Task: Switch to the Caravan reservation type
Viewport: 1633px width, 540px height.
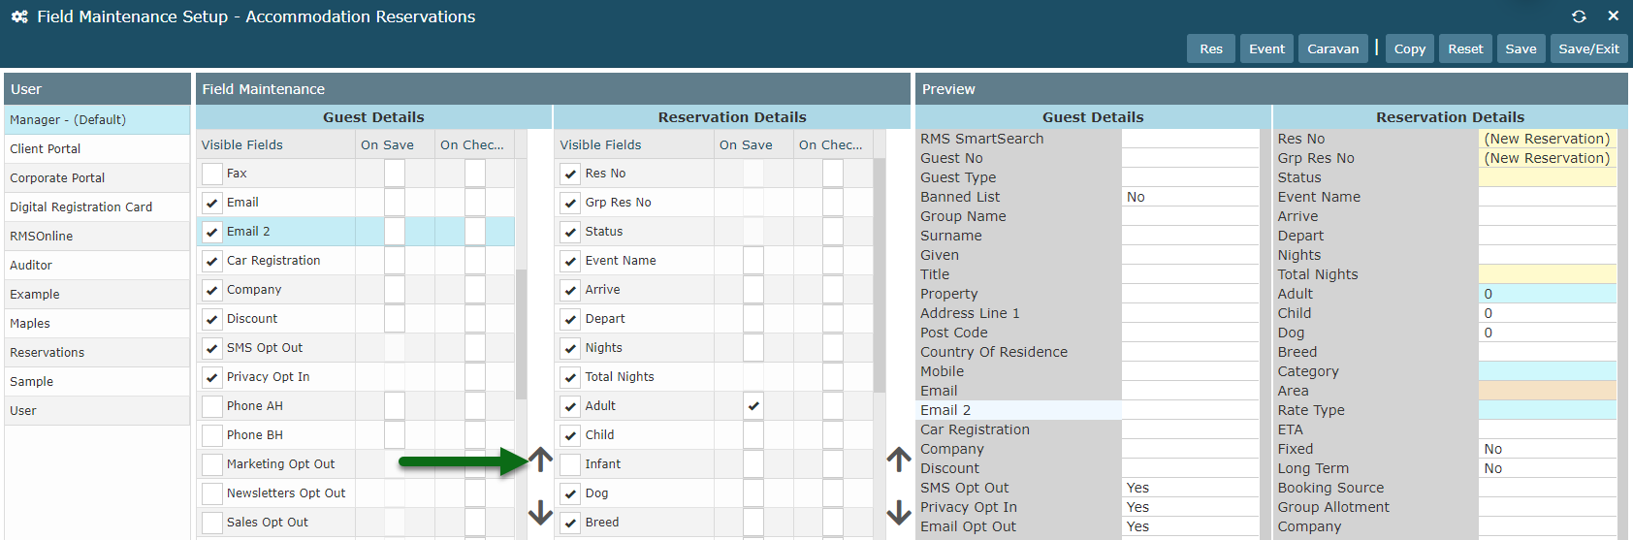Action: (x=1333, y=48)
